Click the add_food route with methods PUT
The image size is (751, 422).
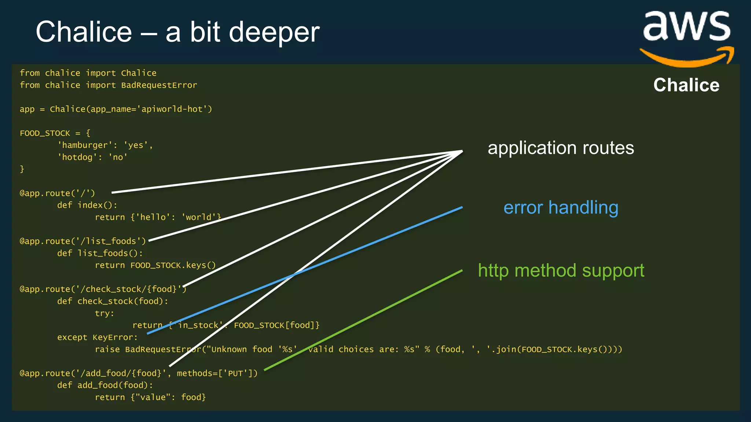(x=139, y=373)
